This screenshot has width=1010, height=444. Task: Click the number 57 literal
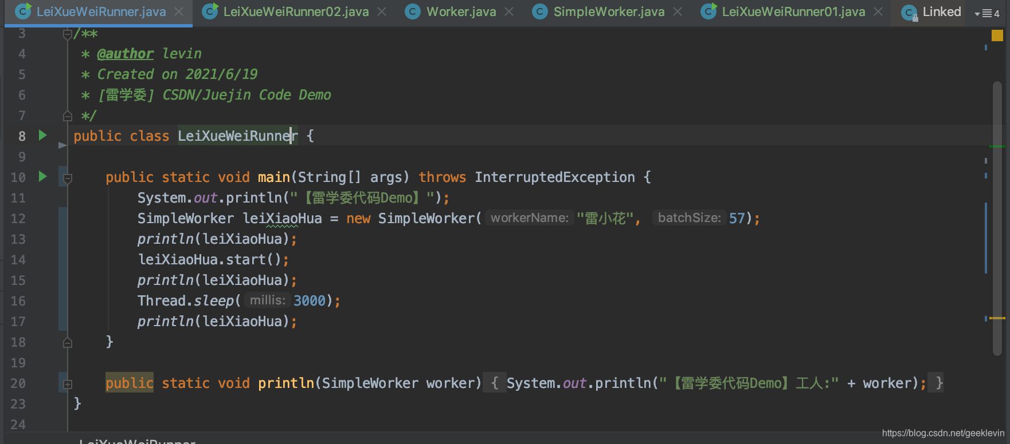point(737,219)
